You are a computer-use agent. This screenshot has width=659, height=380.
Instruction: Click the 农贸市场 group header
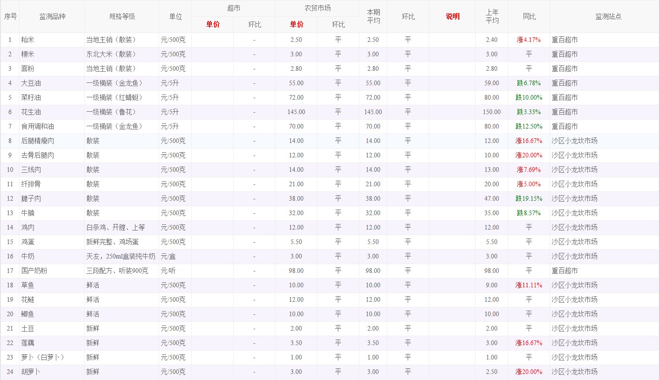[x=317, y=8]
